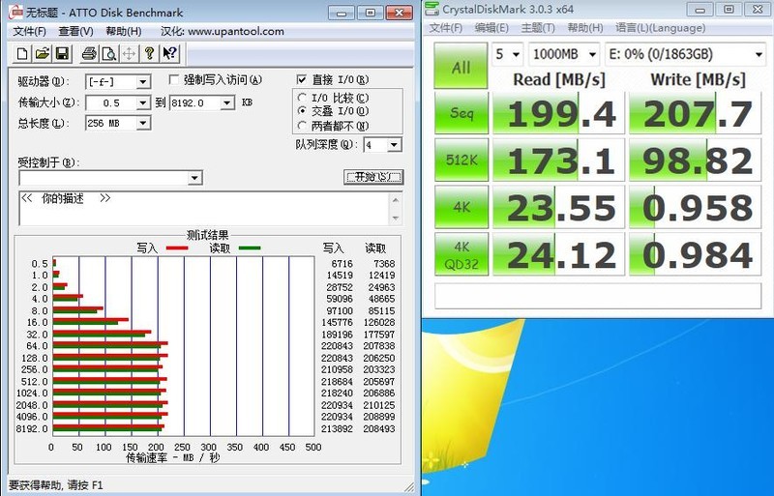Toggle the 直接 I/O checkbox
The image size is (774, 496).
point(302,80)
